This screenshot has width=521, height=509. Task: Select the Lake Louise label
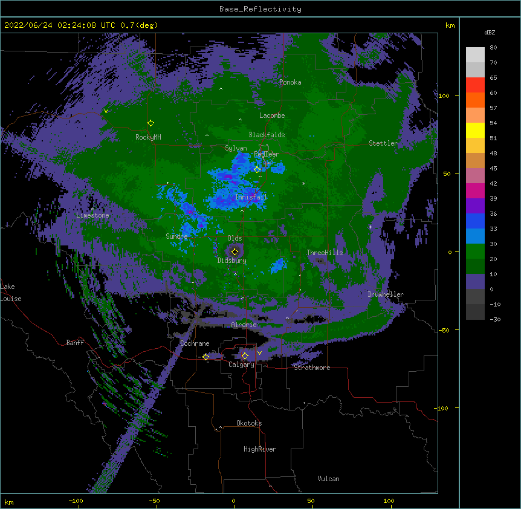click(11, 293)
